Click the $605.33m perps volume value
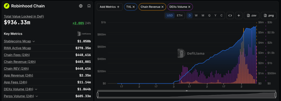The image size is (281, 101). coord(83,96)
